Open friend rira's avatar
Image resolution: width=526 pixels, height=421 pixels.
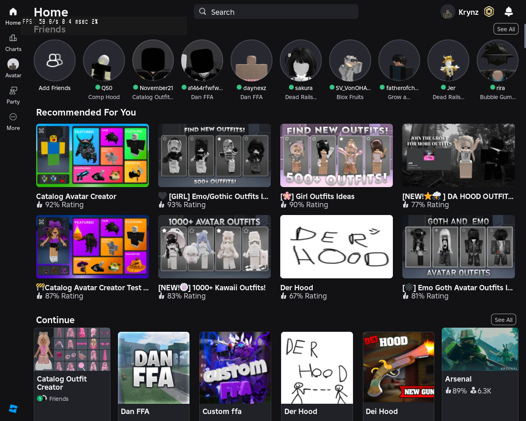click(x=498, y=60)
